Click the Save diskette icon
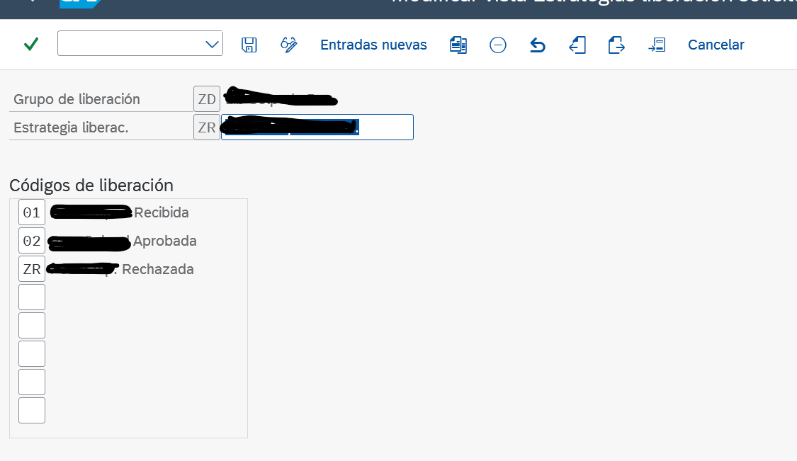The width and height of the screenshot is (797, 461). coord(249,45)
